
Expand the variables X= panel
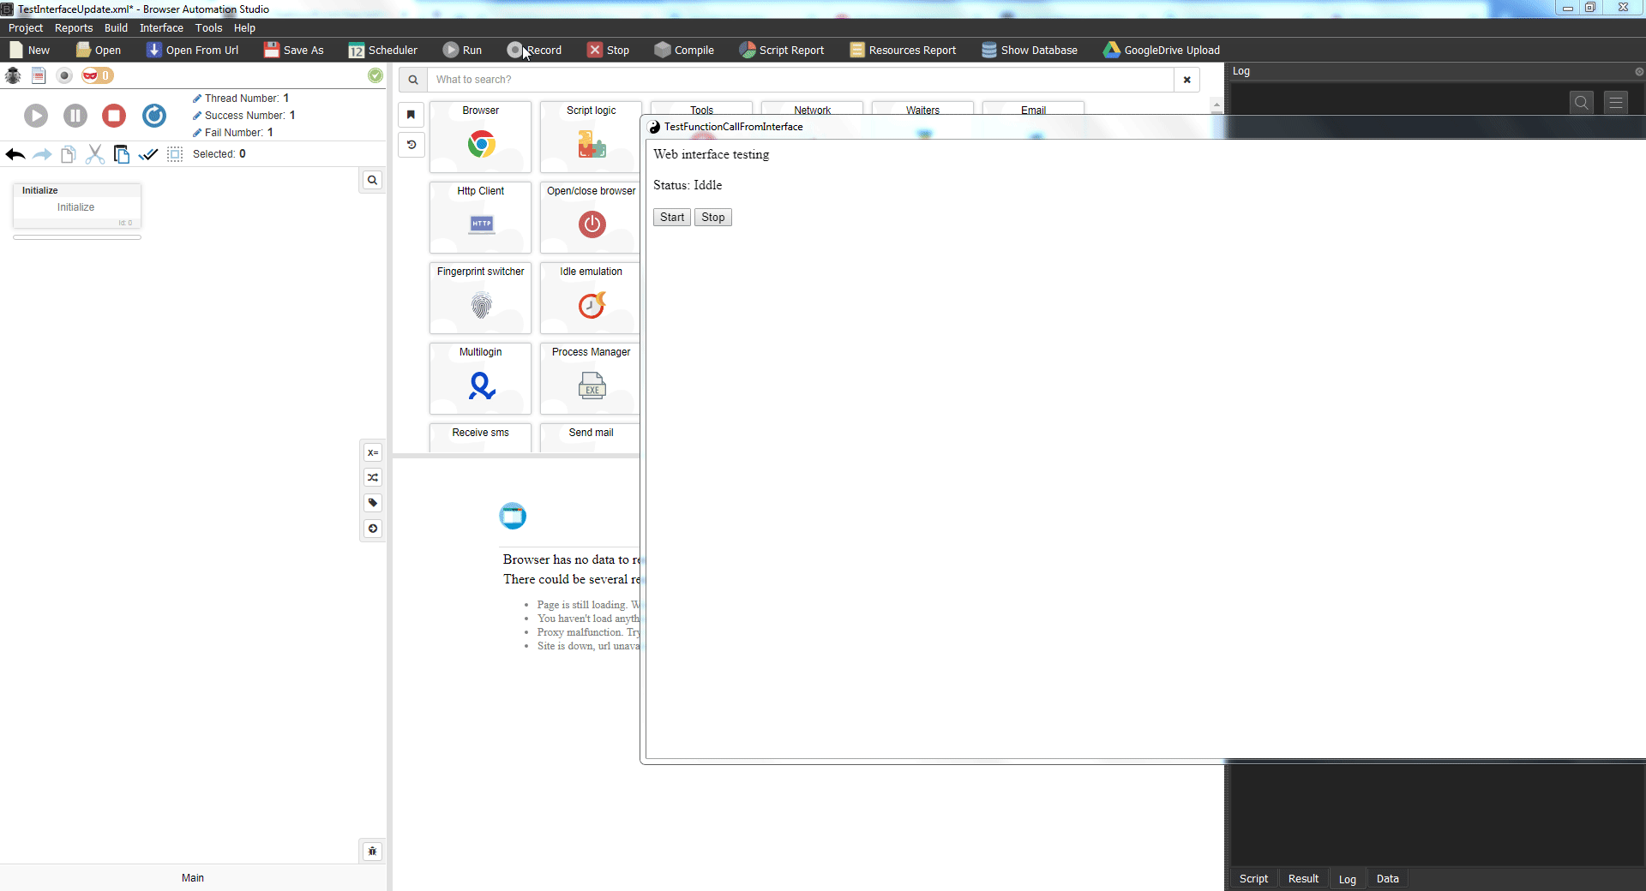coord(373,452)
